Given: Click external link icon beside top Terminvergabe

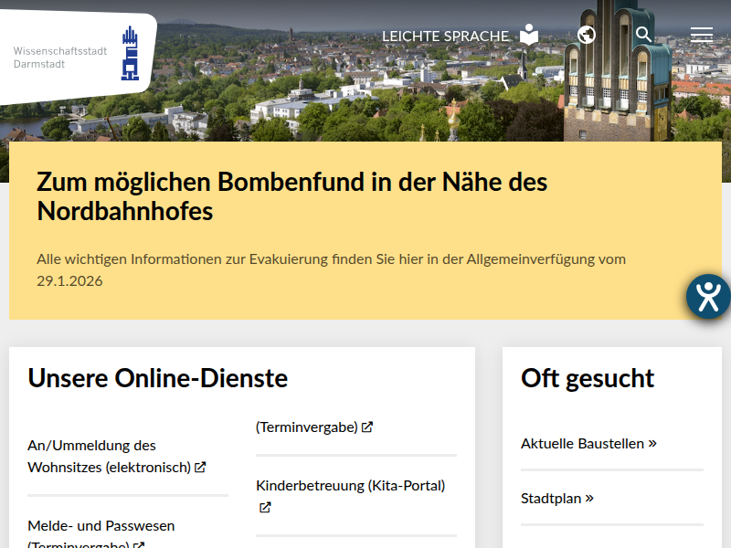Looking at the screenshot, I should [x=367, y=427].
